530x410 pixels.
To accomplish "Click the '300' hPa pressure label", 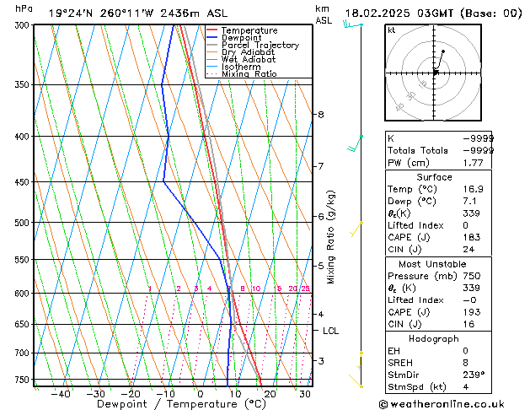I will pos(24,25).
